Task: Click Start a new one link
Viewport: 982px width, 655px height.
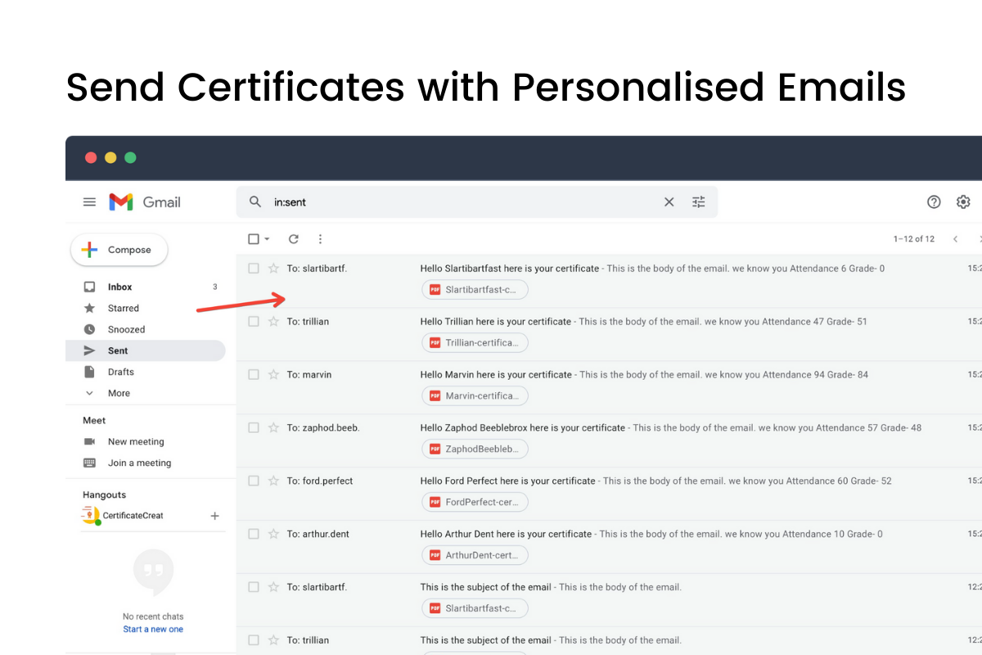Action: click(153, 628)
